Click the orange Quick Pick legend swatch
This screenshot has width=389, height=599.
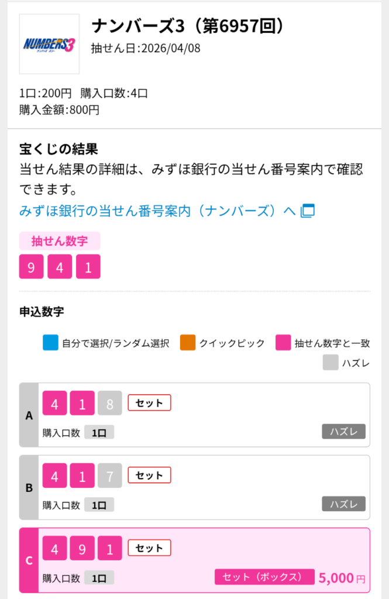pos(188,343)
